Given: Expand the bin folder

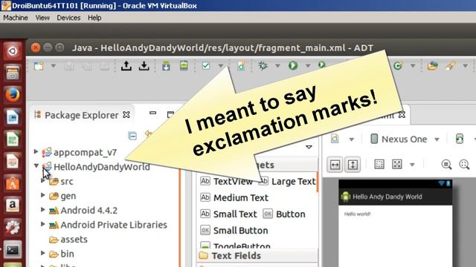Looking at the screenshot, I should (x=43, y=253).
